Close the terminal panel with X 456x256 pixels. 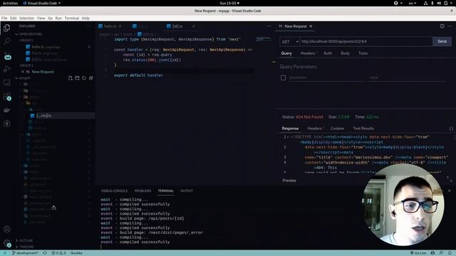pos(450,191)
